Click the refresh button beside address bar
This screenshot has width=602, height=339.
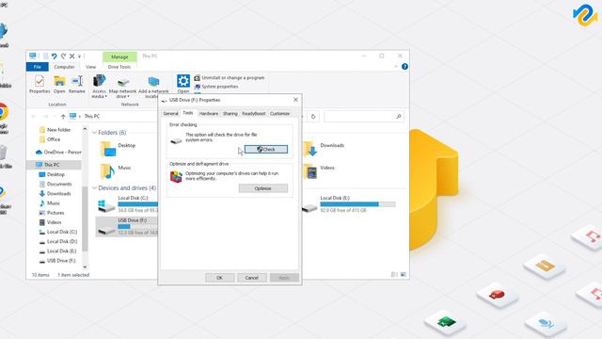313,117
